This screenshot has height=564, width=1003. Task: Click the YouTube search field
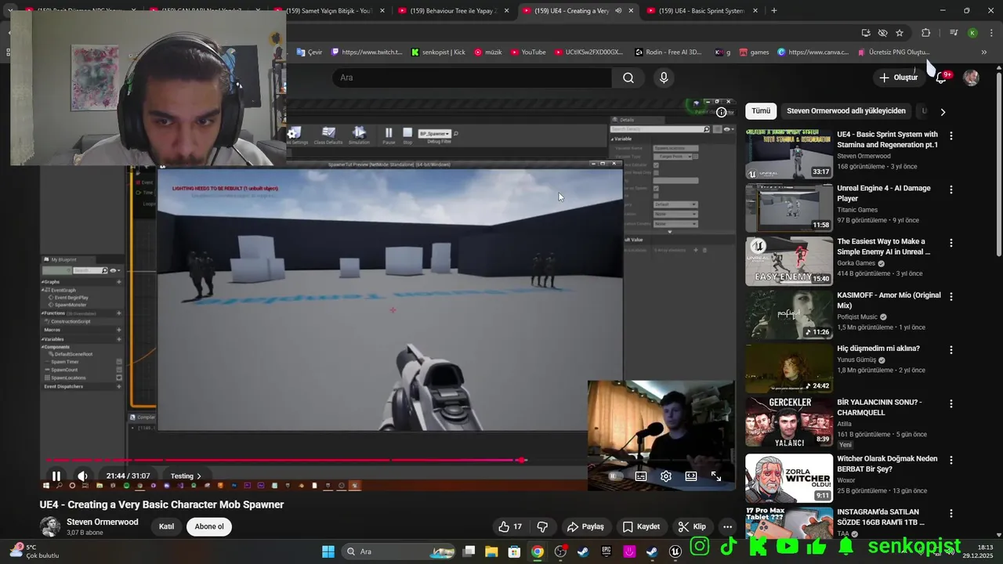pyautogui.click(x=472, y=78)
